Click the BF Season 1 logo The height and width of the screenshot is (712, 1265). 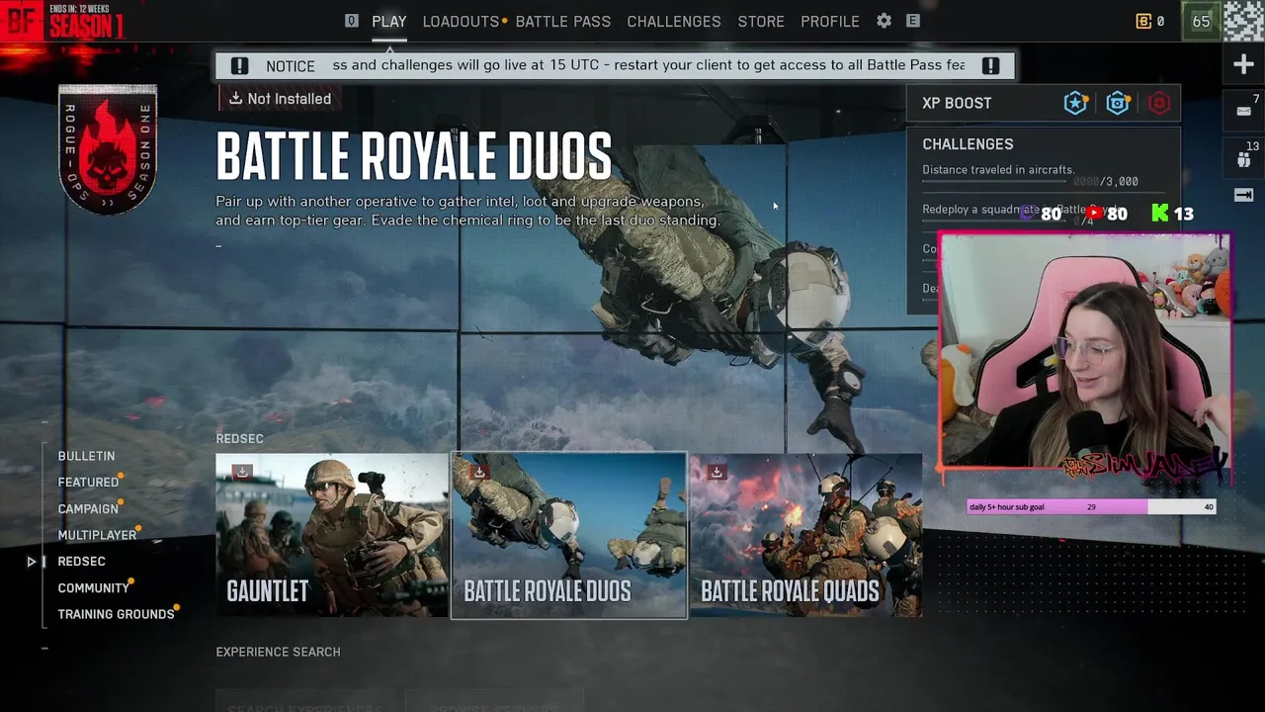click(64, 21)
